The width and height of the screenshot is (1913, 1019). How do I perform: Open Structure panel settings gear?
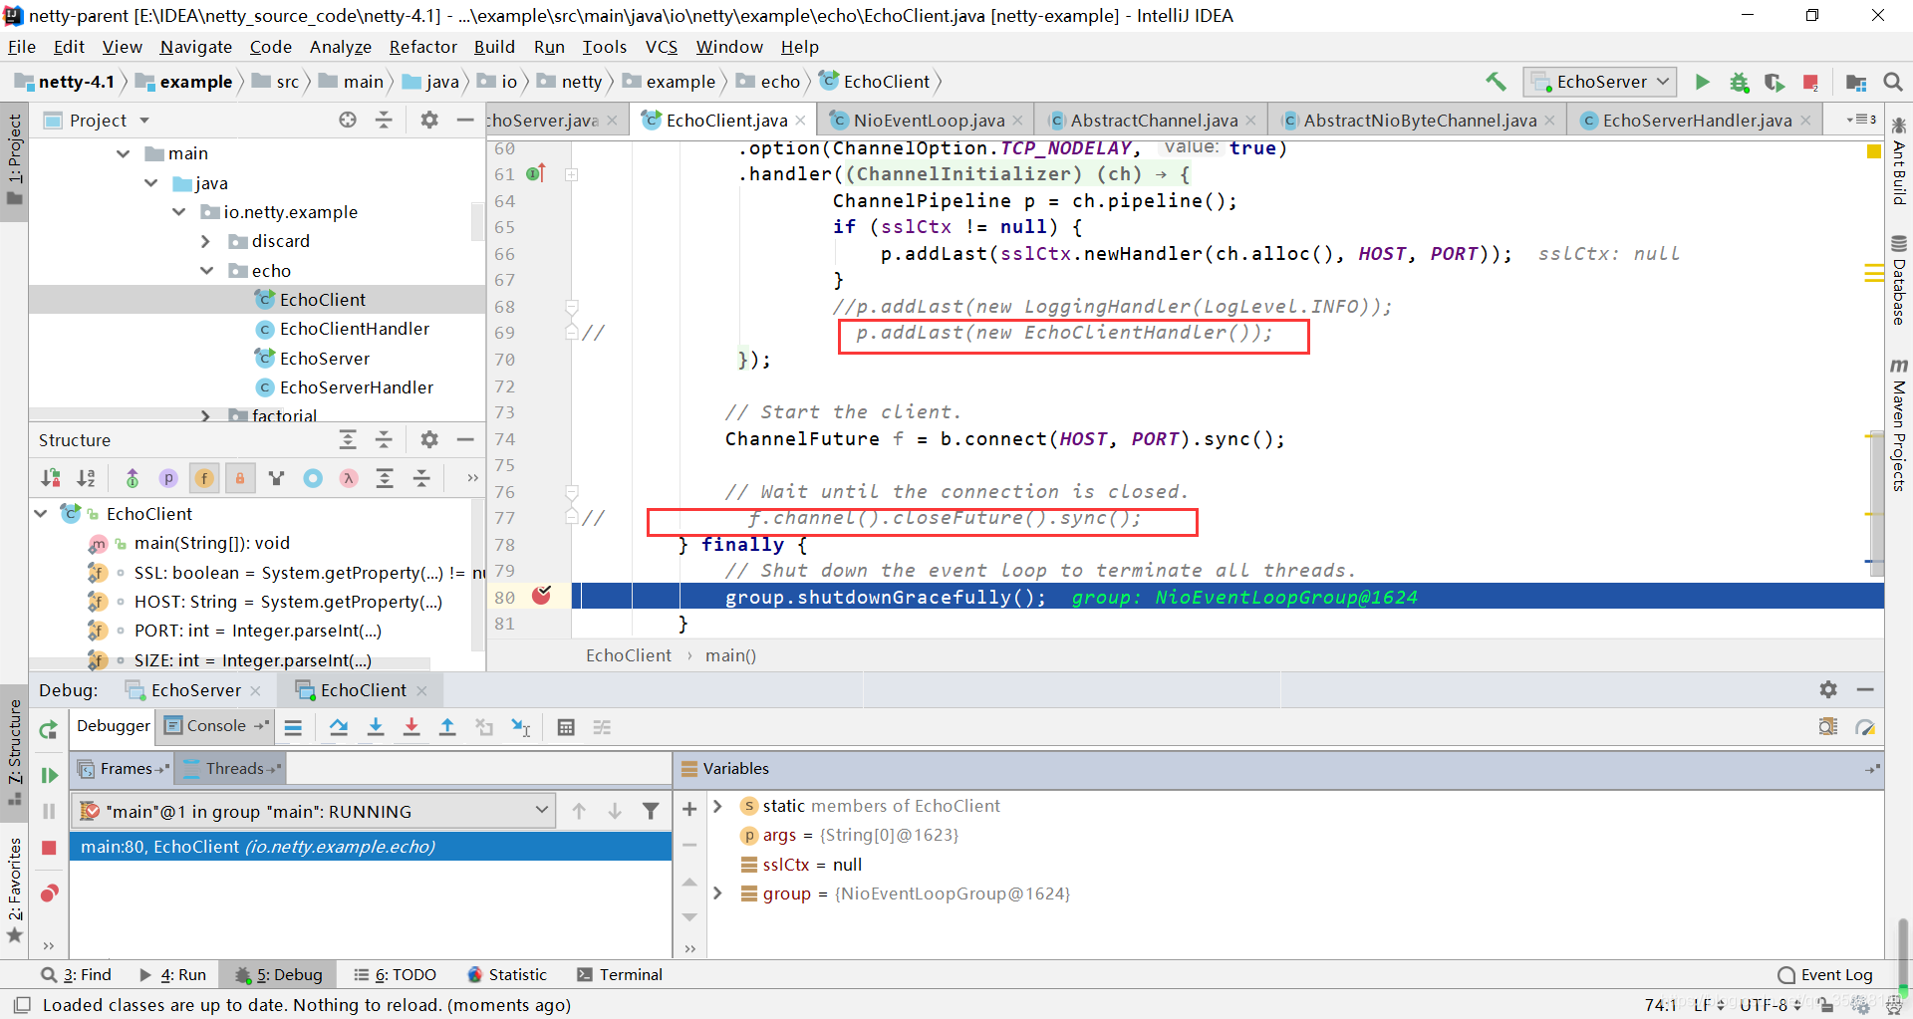pyautogui.click(x=429, y=439)
